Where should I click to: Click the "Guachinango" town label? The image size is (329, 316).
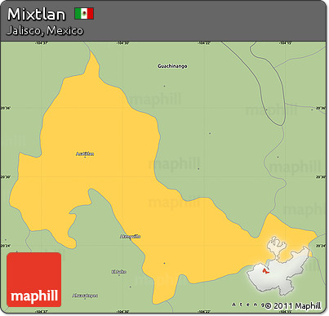[172, 66]
